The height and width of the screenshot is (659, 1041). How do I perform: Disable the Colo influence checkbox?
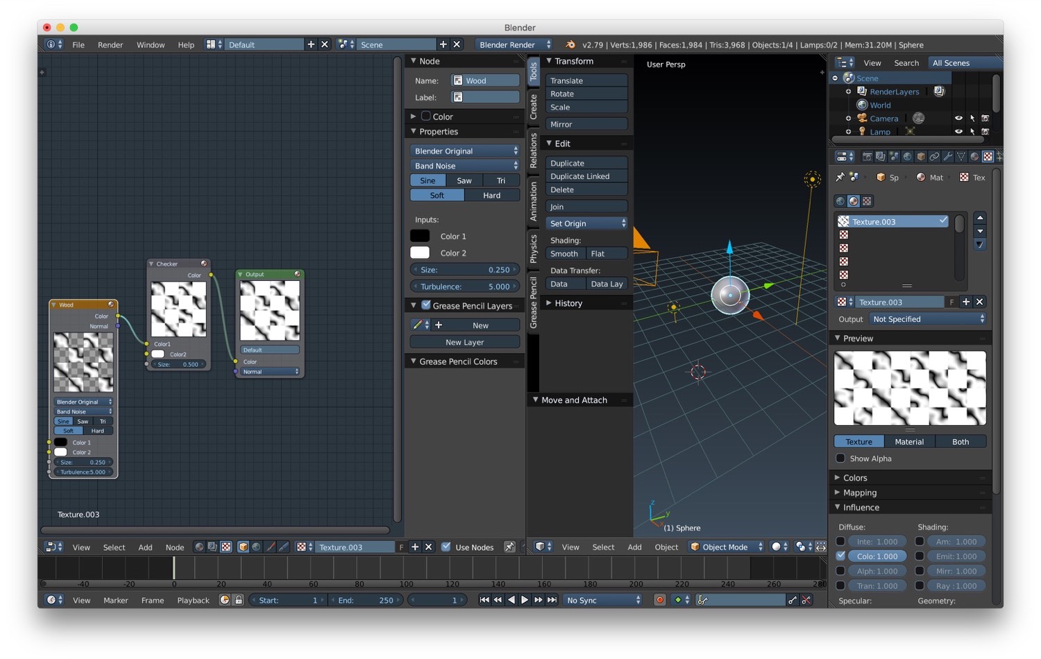click(x=840, y=556)
